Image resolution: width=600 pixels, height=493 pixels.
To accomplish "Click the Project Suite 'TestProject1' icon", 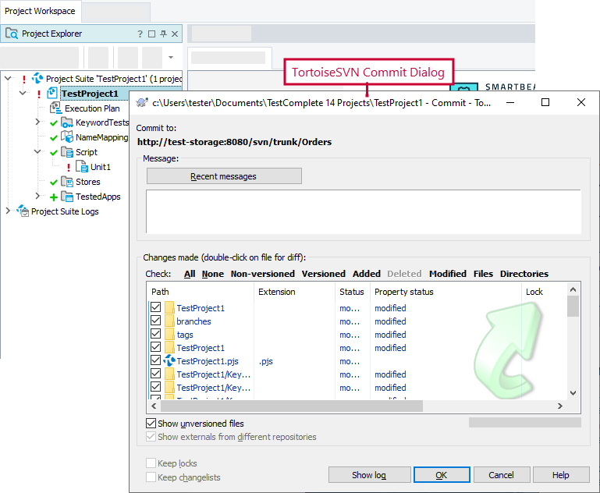I will (x=37, y=79).
